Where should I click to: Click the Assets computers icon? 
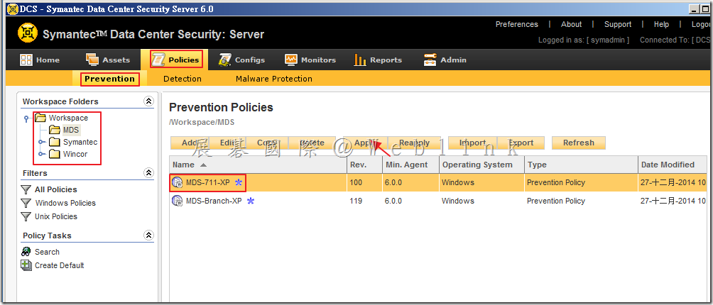pos(92,60)
